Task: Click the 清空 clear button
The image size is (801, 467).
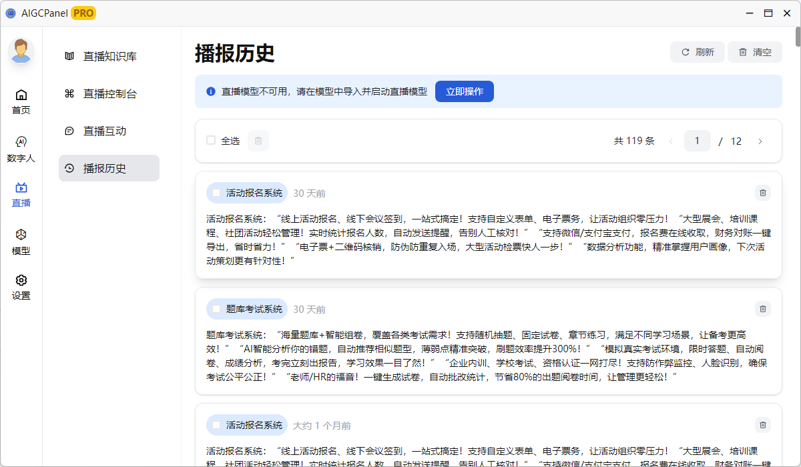Action: (x=754, y=51)
